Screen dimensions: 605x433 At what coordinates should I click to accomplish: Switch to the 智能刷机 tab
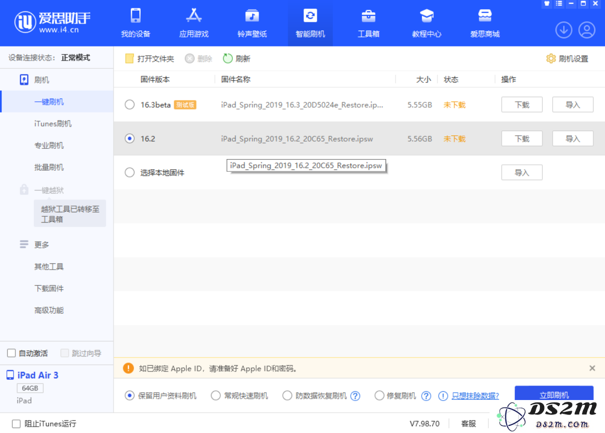click(310, 23)
